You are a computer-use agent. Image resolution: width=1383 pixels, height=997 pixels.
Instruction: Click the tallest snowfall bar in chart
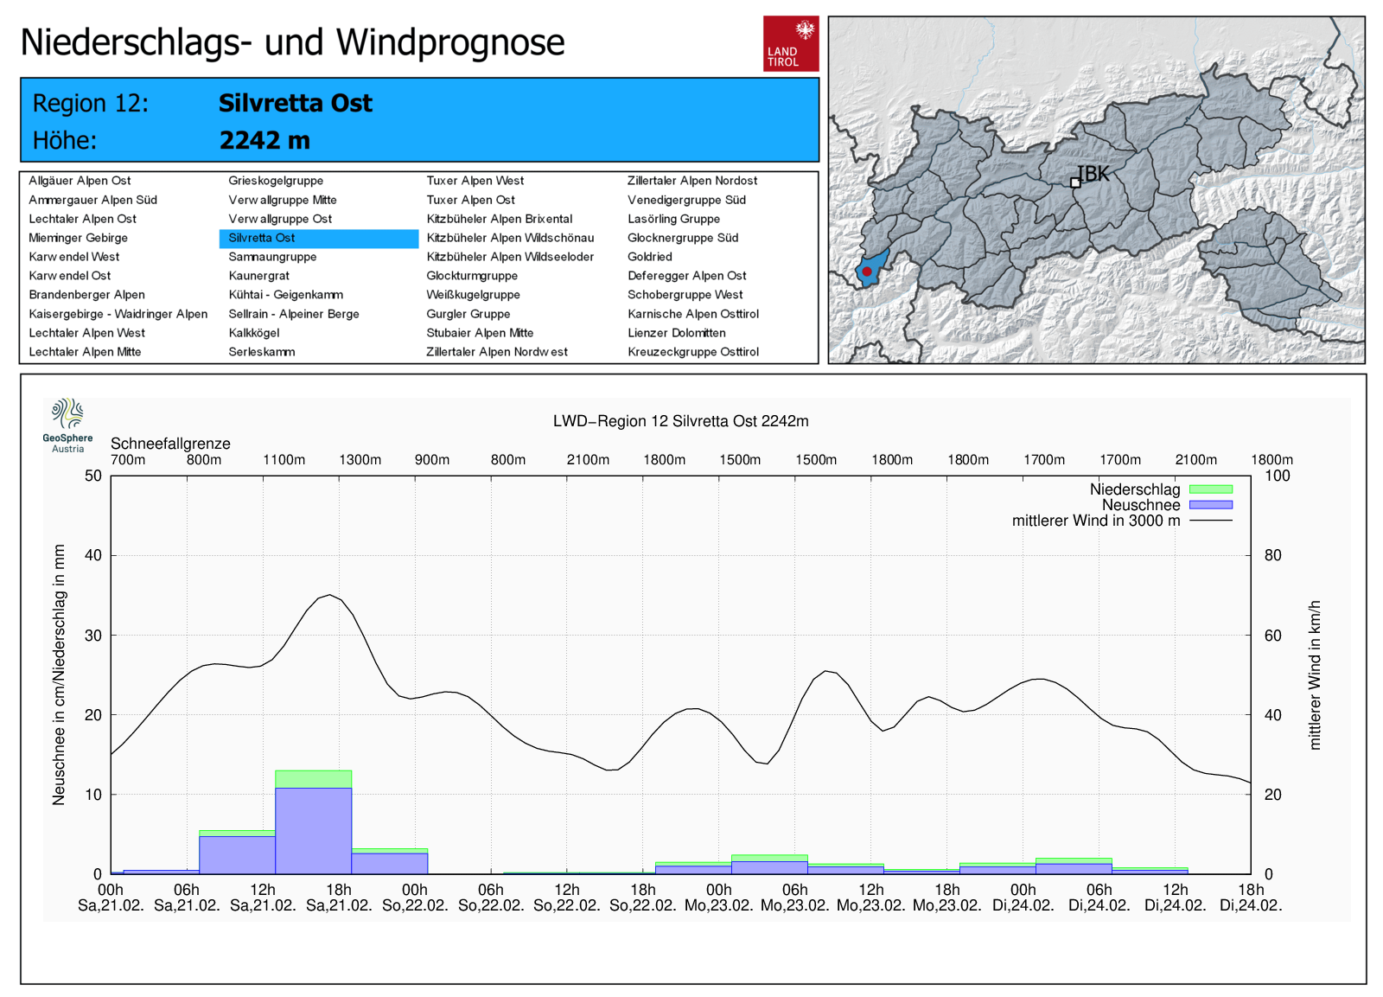pyautogui.click(x=313, y=830)
